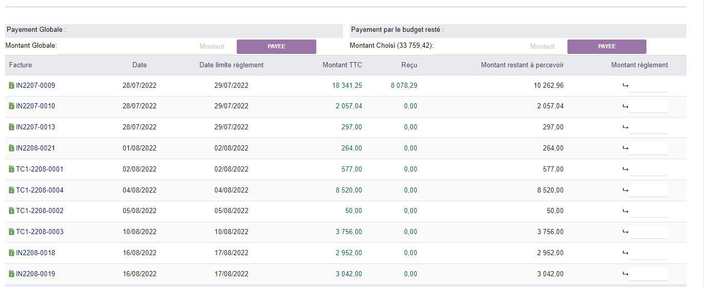Screen dimensions: 704x287
Task: Click the invoice icon beside IN2207-0009
Action: click(11, 86)
